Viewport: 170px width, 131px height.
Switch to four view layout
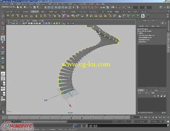3,79
